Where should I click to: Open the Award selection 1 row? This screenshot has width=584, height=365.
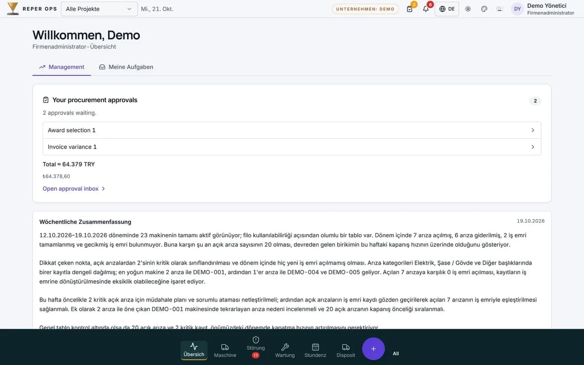pos(292,130)
